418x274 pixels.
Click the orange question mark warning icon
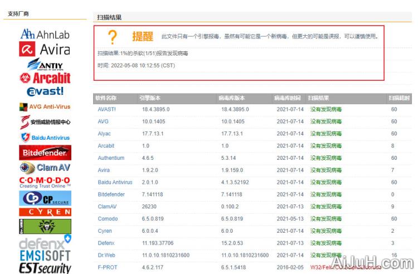tap(113, 37)
